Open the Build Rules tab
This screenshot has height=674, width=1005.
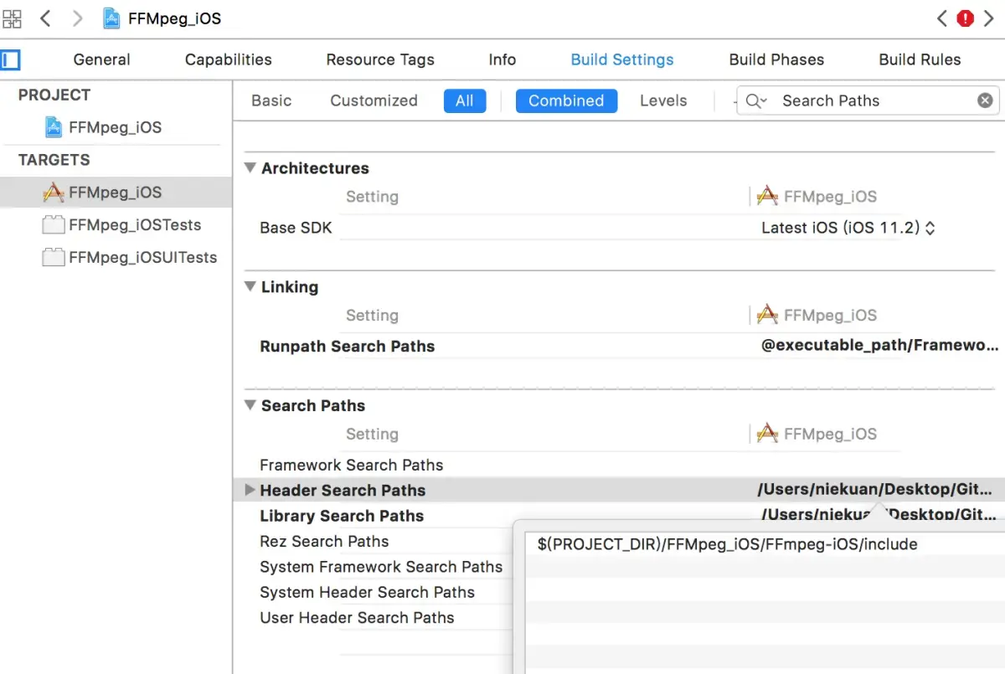click(920, 59)
